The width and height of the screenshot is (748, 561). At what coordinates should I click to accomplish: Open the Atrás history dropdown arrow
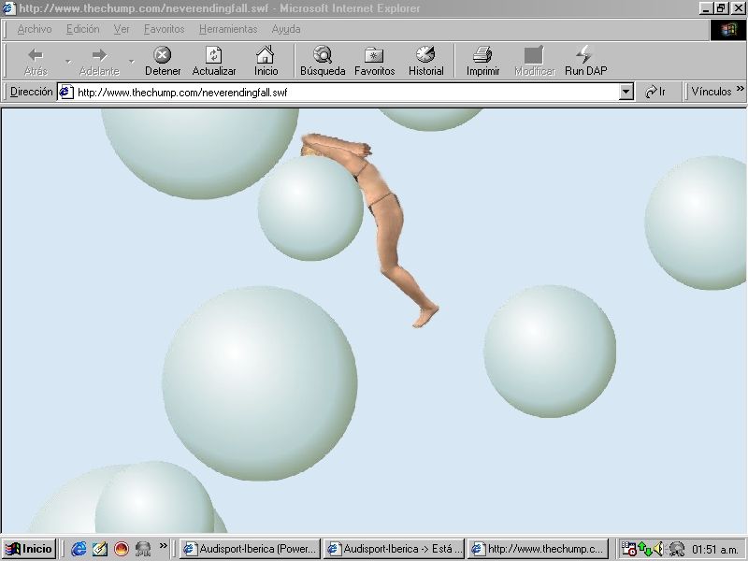click(x=68, y=61)
